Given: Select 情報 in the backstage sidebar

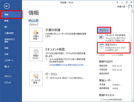Looking at the screenshot, I should (x=11, y=15).
